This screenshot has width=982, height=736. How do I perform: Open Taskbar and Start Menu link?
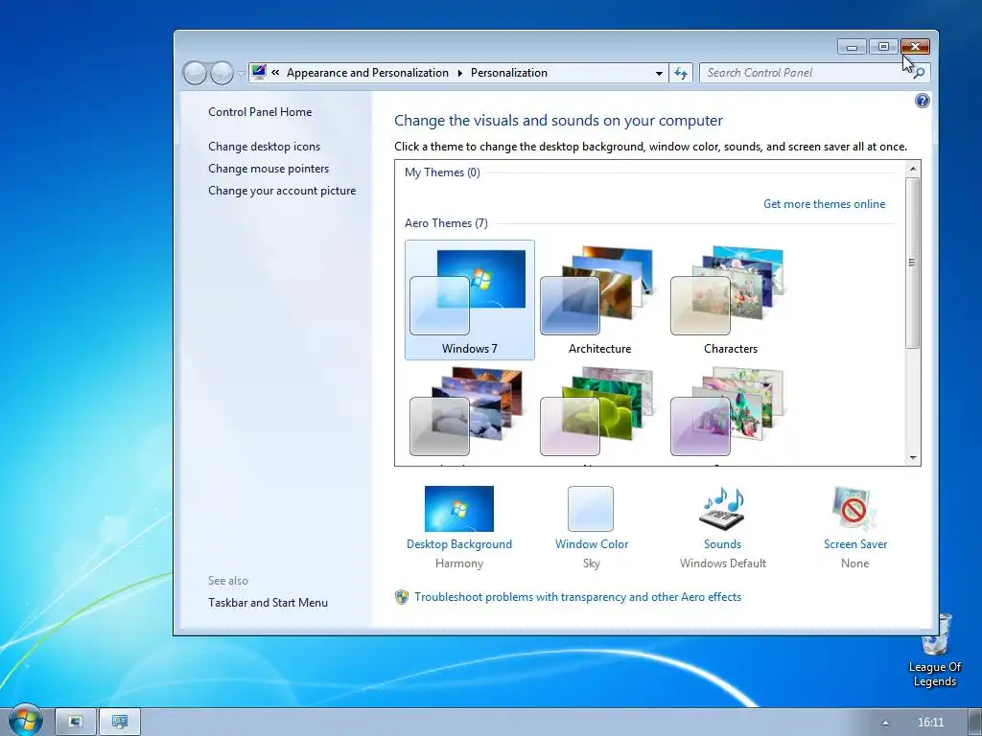tap(269, 603)
